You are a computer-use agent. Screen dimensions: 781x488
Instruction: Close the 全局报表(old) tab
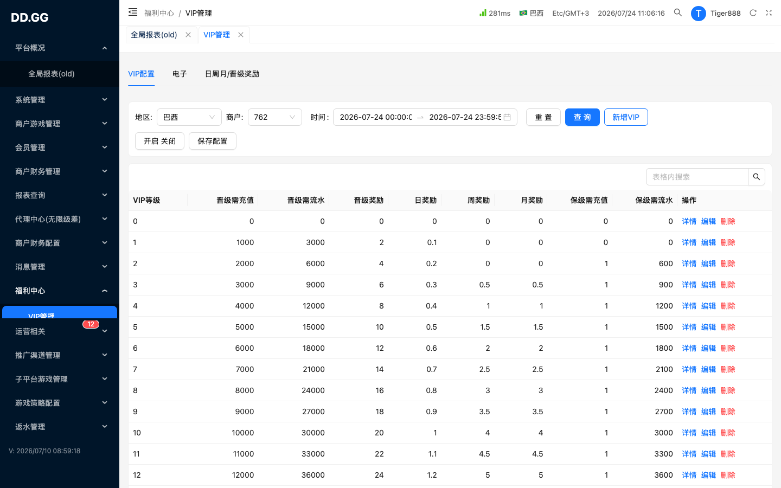pos(188,35)
